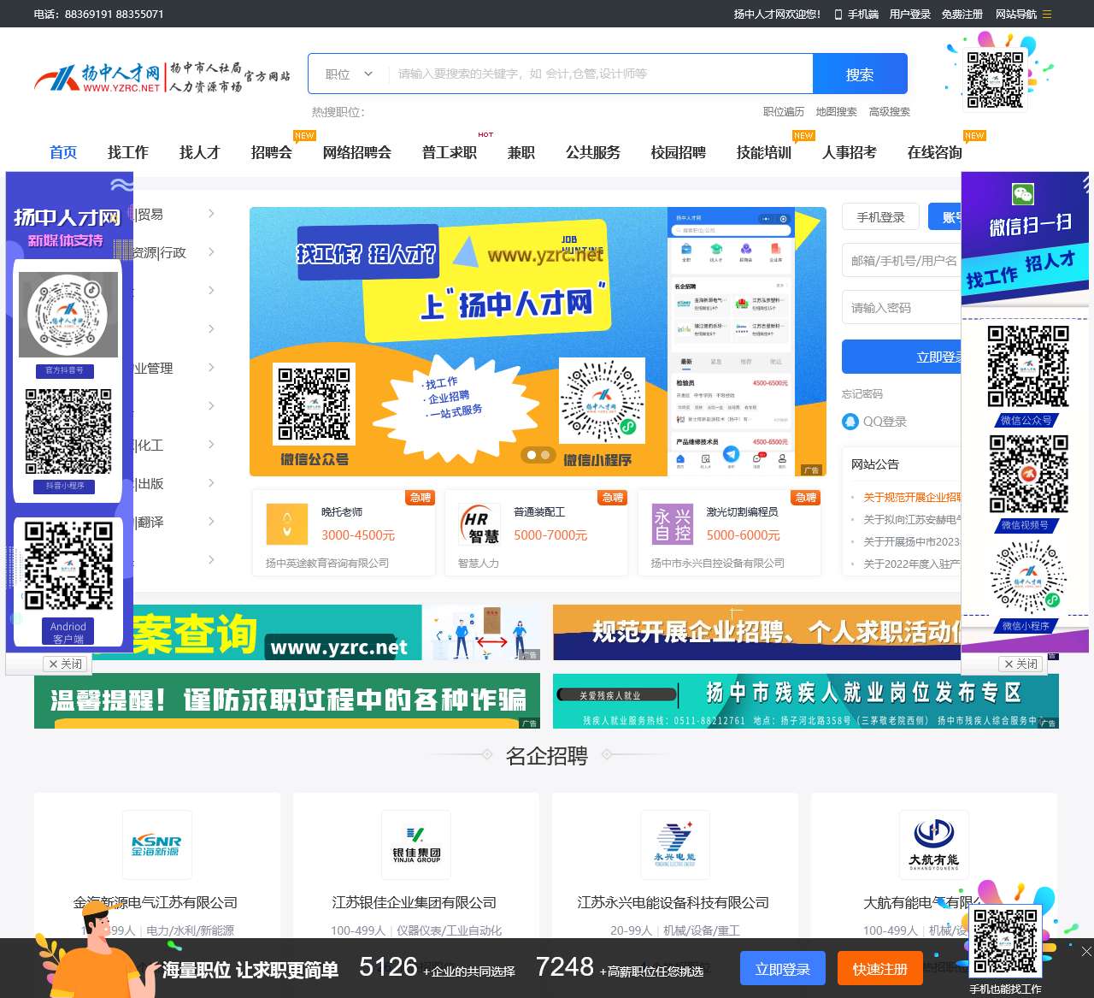Viewport: 1094px width, 998px height.
Task: Expand the 贸易 job category
Action: click(x=211, y=214)
